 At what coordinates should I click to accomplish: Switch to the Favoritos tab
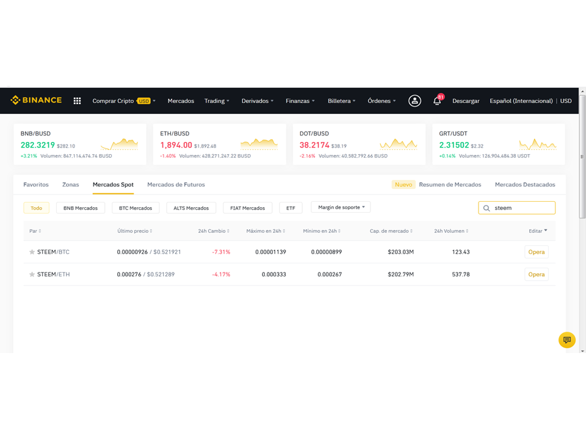click(x=36, y=184)
